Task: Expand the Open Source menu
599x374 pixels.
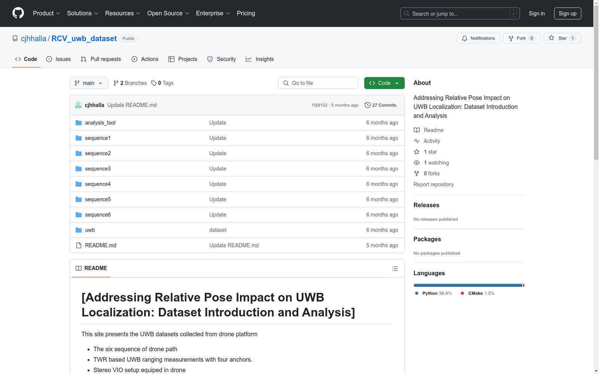Action: [x=168, y=13]
